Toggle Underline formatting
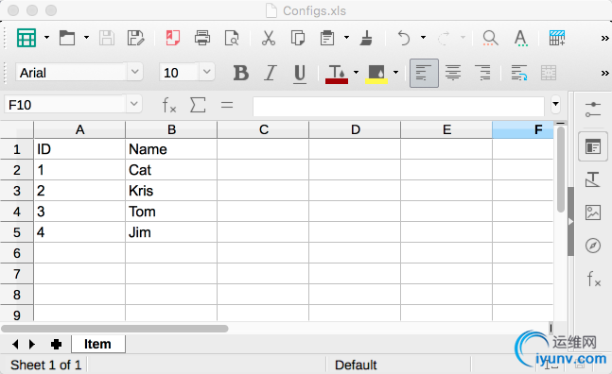This screenshot has width=612, height=374. pyautogui.click(x=300, y=74)
